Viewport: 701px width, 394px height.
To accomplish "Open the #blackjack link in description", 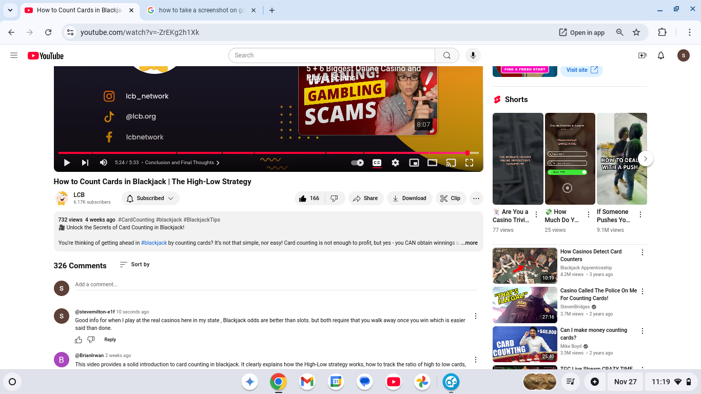I will [154, 243].
